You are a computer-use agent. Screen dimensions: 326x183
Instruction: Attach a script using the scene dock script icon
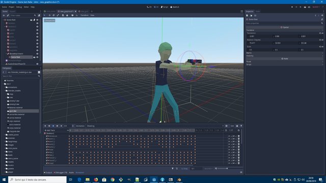pos(39,15)
